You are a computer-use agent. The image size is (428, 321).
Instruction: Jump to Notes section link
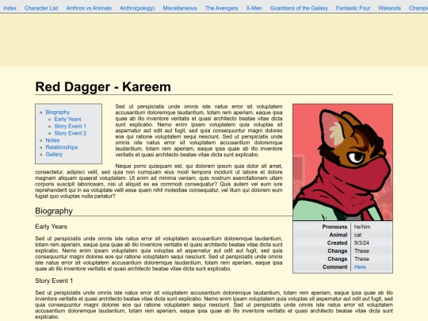52,140
